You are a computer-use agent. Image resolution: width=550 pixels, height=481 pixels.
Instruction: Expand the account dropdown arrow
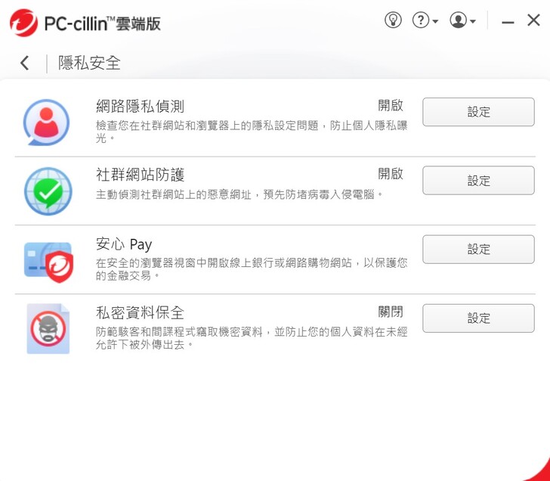pos(473,21)
